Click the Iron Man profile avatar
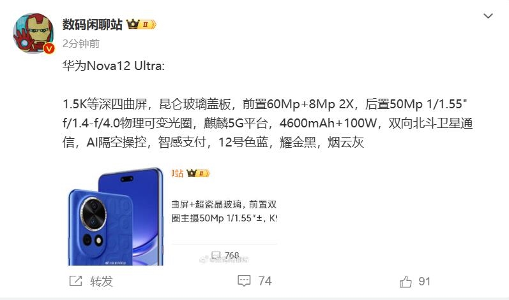 click(x=33, y=33)
